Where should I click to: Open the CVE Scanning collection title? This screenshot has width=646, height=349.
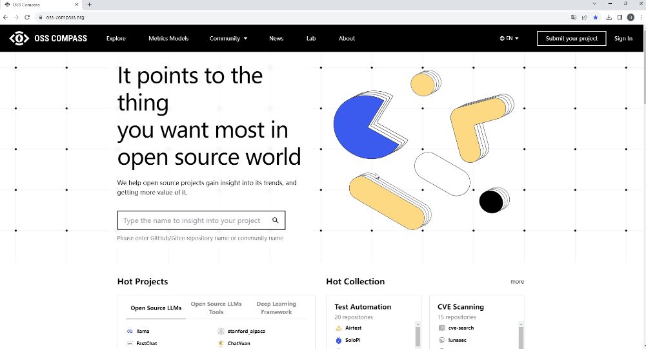461,307
